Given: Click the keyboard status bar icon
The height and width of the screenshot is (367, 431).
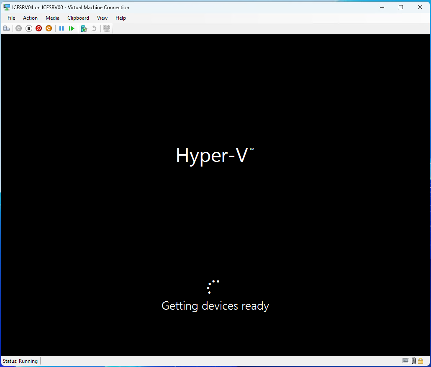Looking at the screenshot, I should click(x=406, y=361).
